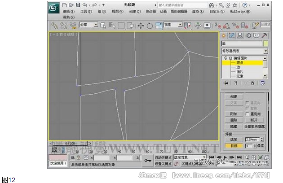Select the Link tool chain icon

click(55, 26)
